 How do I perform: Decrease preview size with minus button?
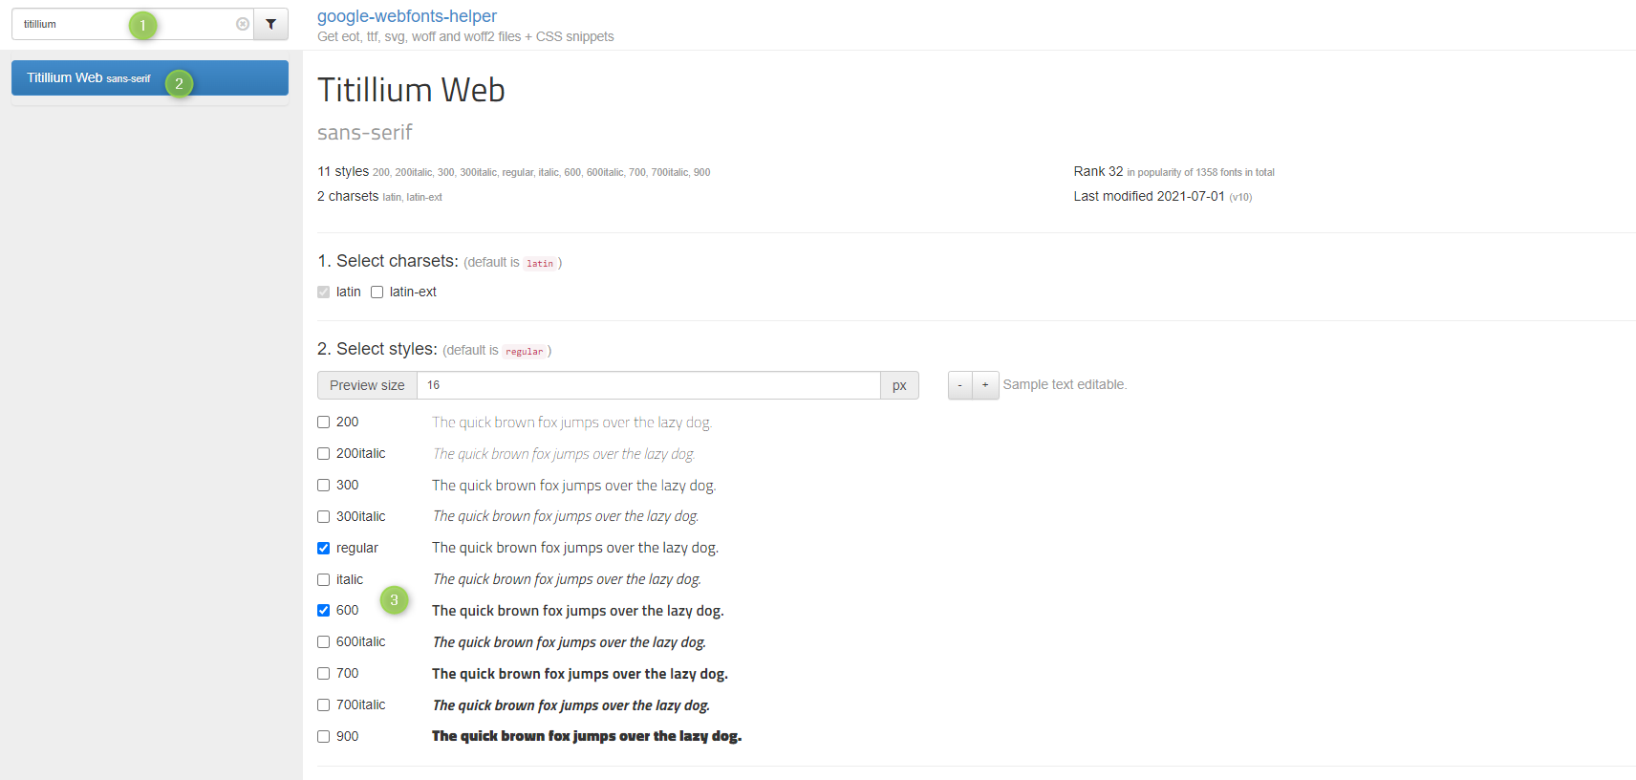(960, 385)
